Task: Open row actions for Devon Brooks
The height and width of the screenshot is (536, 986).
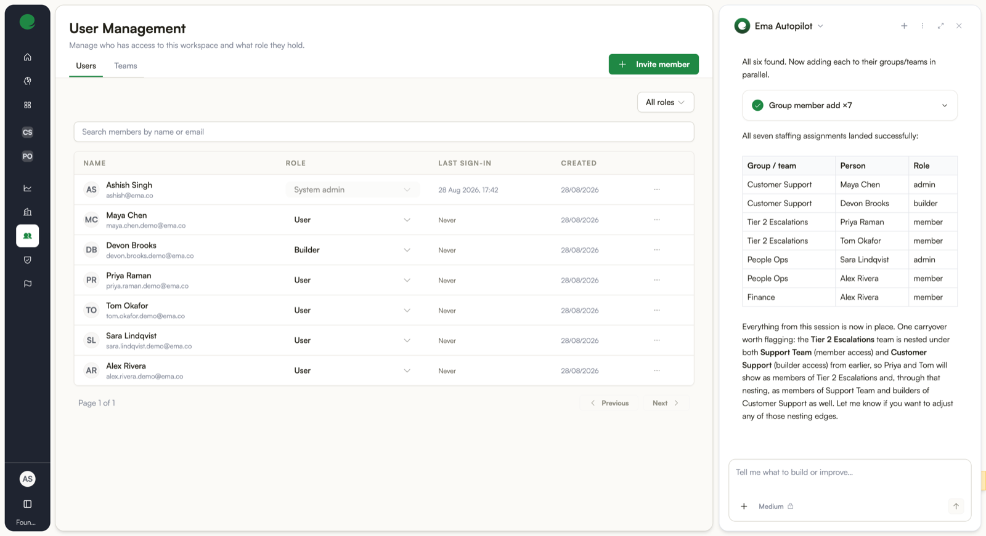Action: [x=657, y=250]
